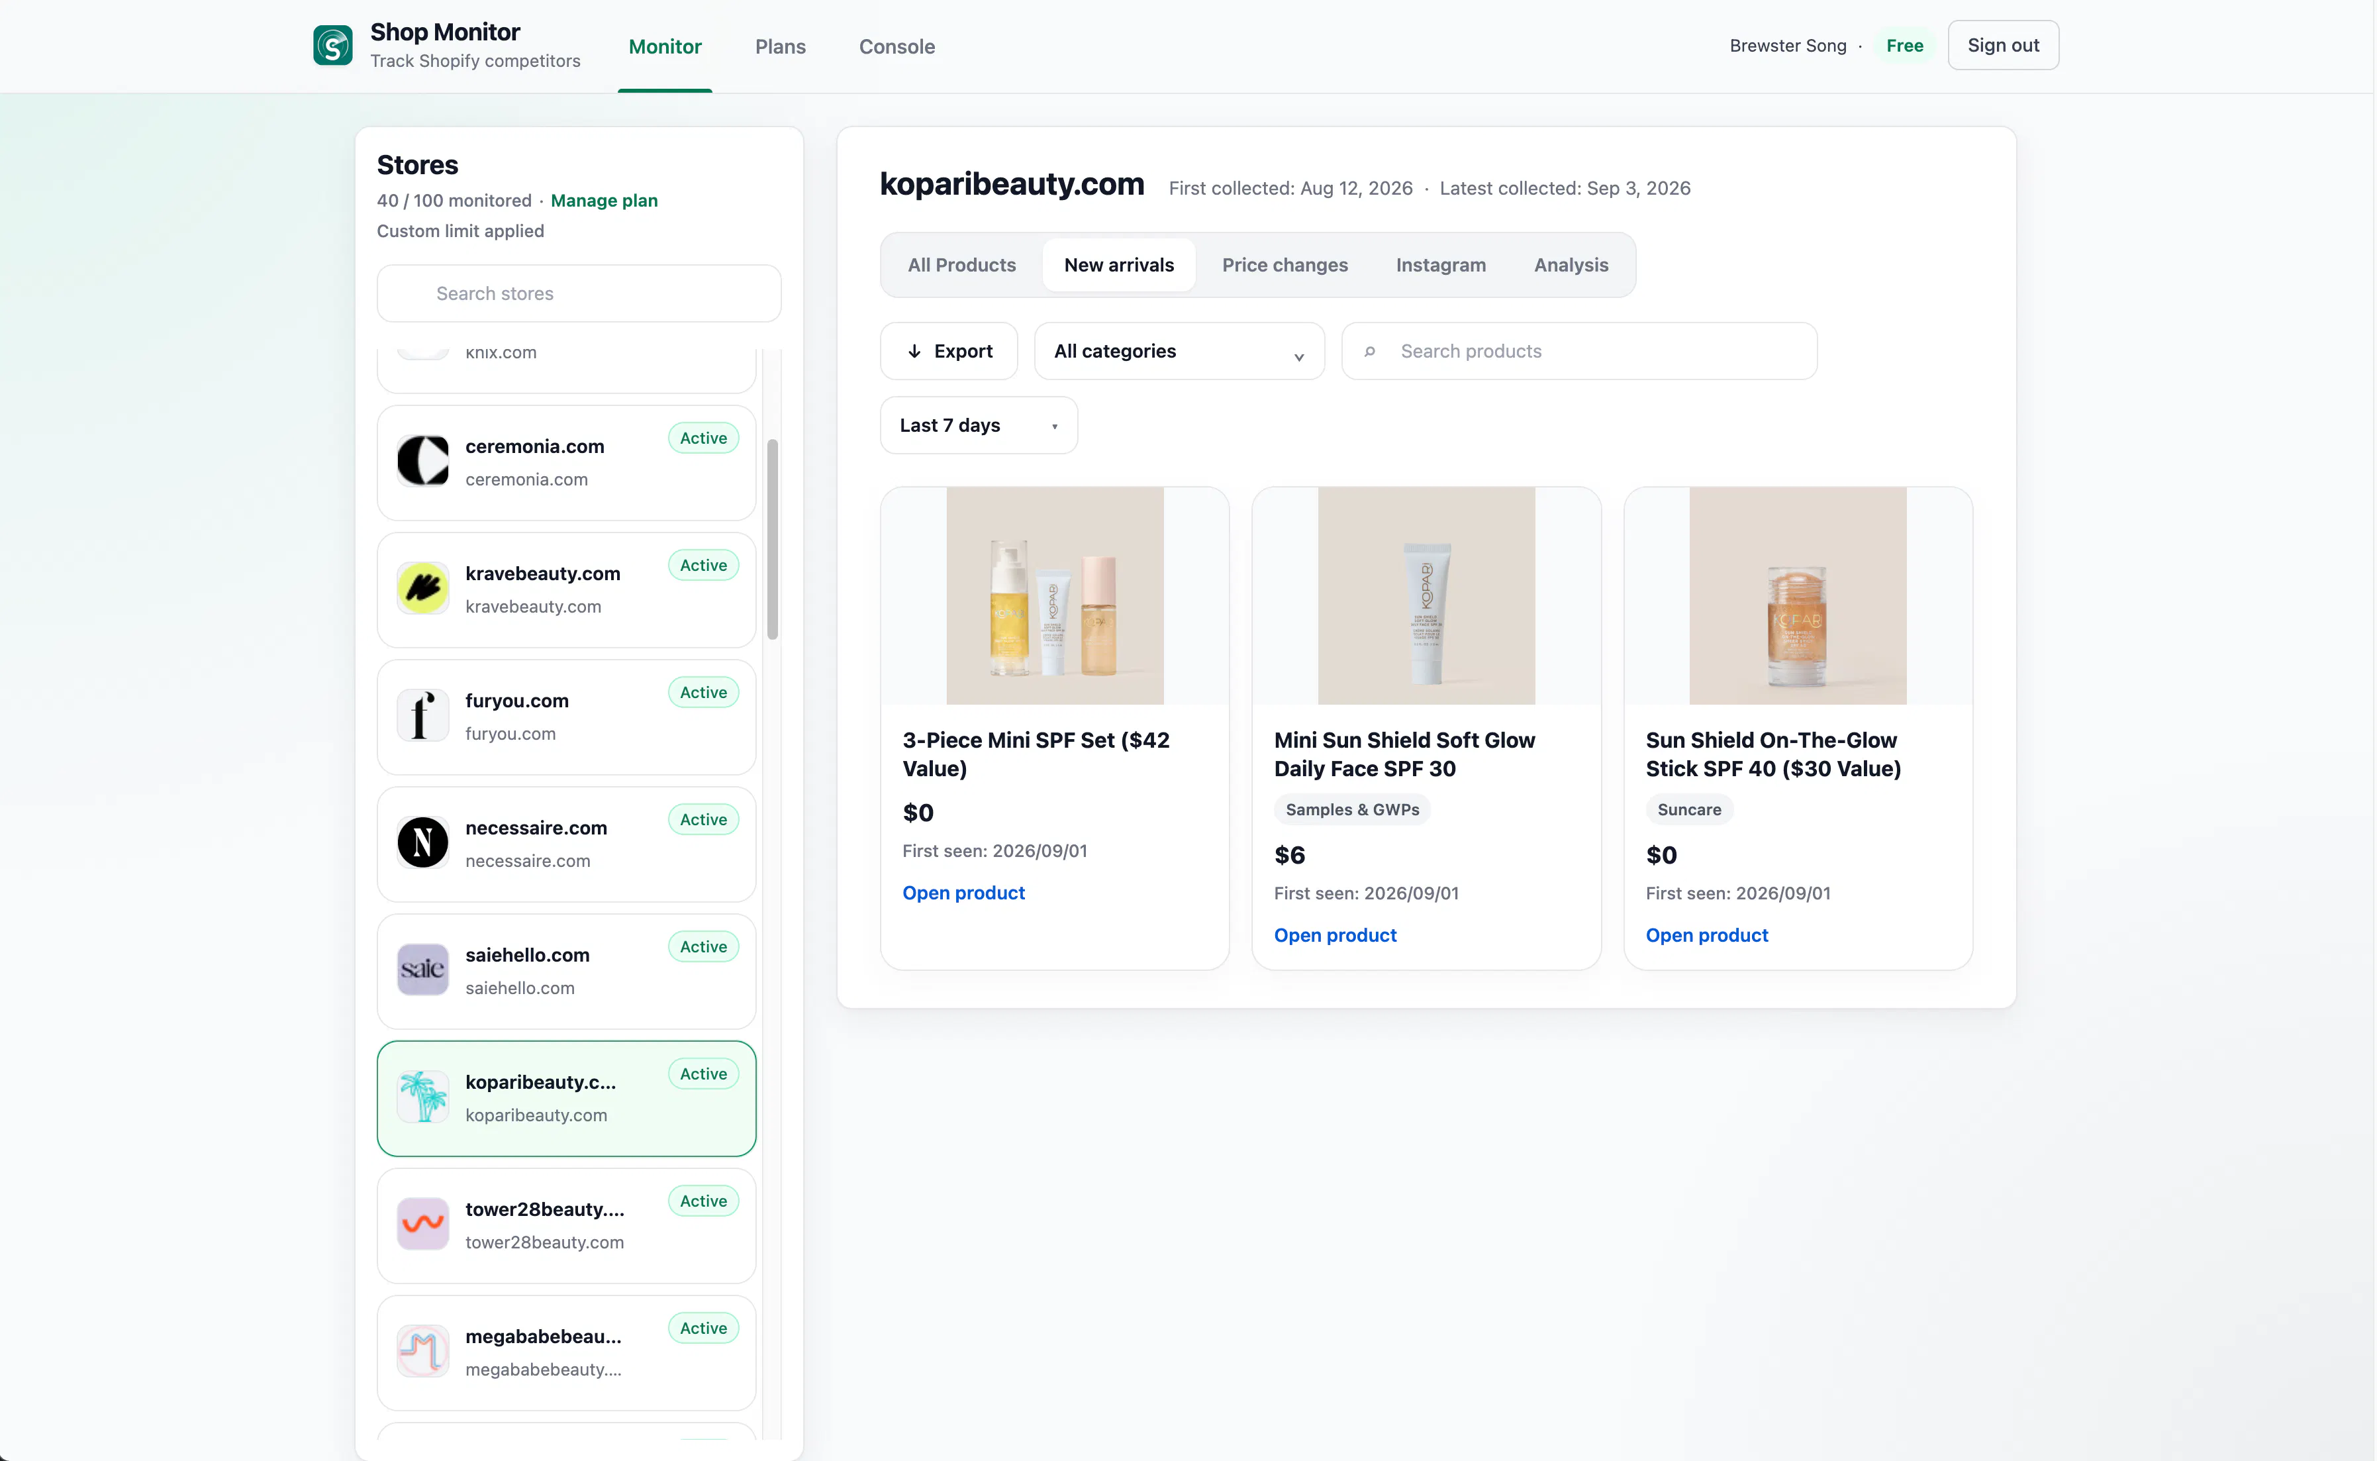Open the Analysis tab
The image size is (2377, 1461).
click(1571, 265)
